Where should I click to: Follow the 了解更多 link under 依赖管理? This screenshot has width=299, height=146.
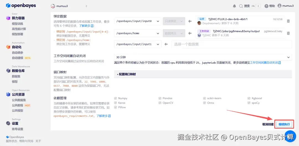tap(103, 116)
